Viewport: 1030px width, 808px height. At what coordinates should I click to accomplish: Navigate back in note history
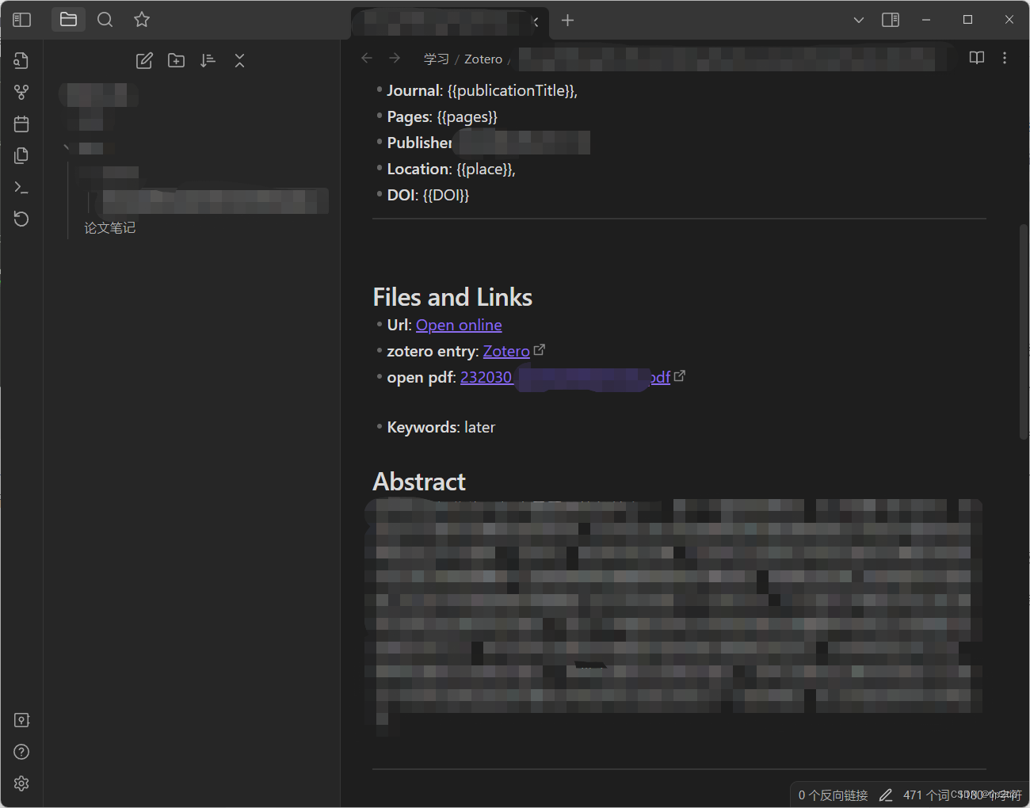[x=366, y=58]
